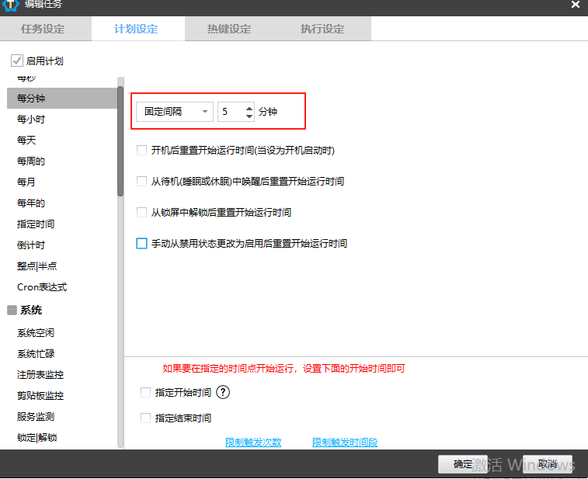Click the left panel vertical scrollbar
Viewport: 588px width, 479px height.
tap(120, 140)
